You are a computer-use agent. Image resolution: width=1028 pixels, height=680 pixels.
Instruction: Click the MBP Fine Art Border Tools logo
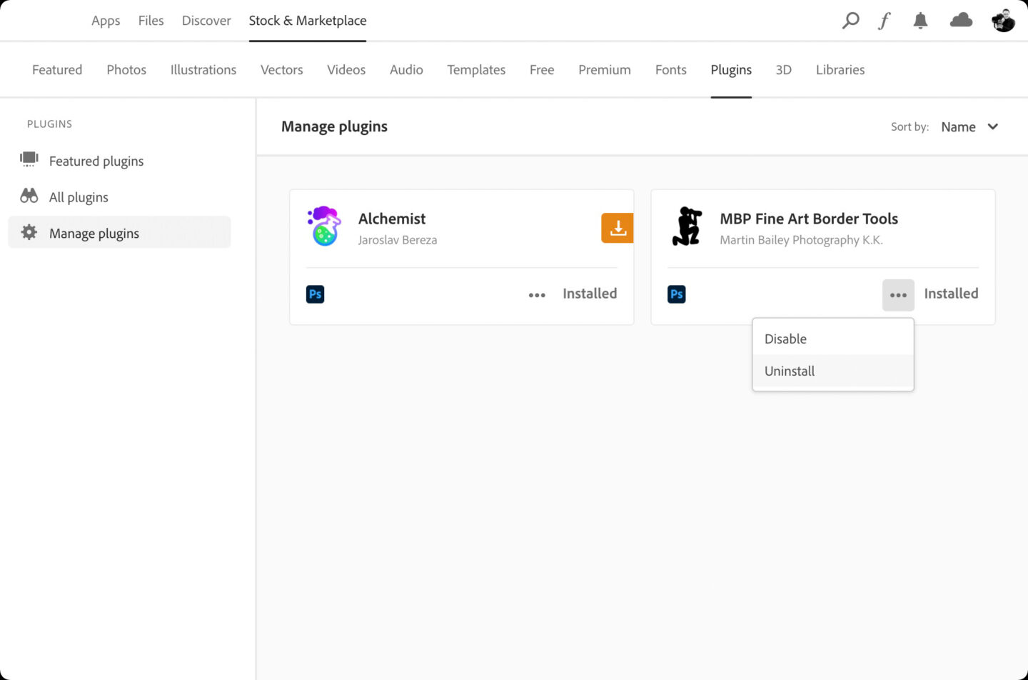pyautogui.click(x=687, y=226)
